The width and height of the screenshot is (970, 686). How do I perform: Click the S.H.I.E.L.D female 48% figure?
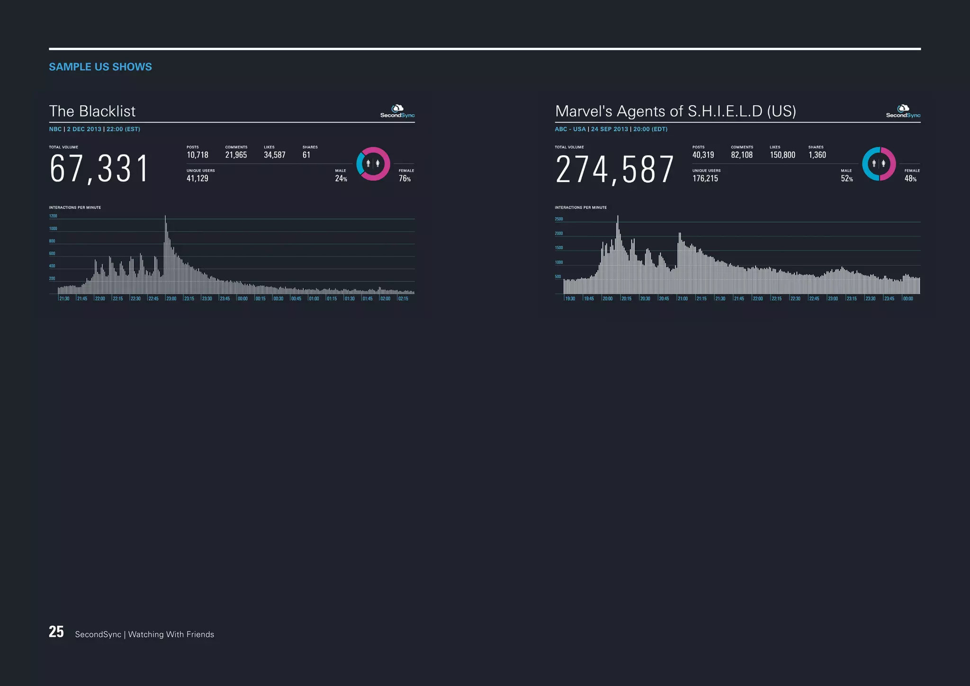point(910,179)
